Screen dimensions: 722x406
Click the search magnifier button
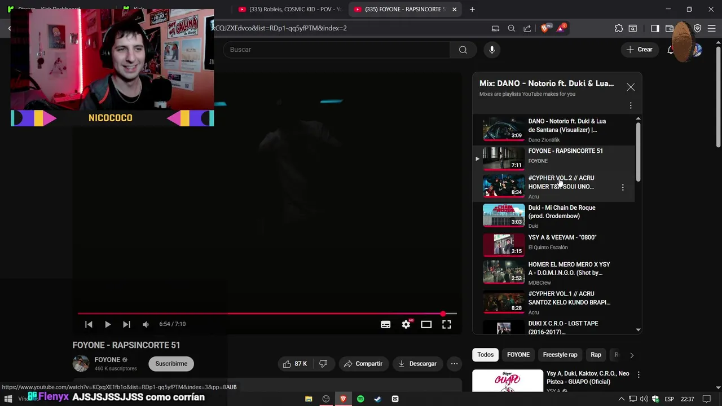[463, 50]
